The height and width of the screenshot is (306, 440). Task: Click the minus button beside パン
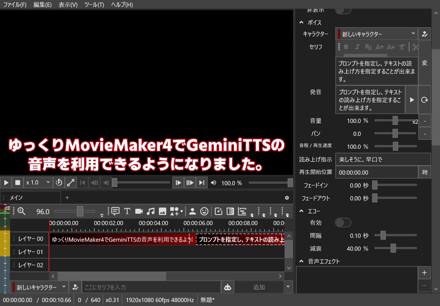(x=425, y=134)
